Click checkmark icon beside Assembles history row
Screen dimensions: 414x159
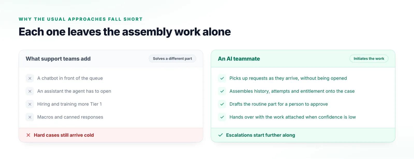(222, 91)
